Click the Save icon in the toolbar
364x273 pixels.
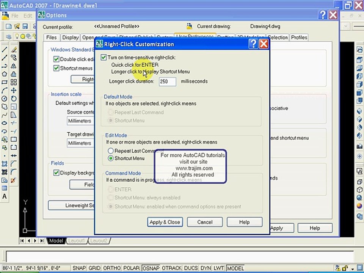coord(25,26)
